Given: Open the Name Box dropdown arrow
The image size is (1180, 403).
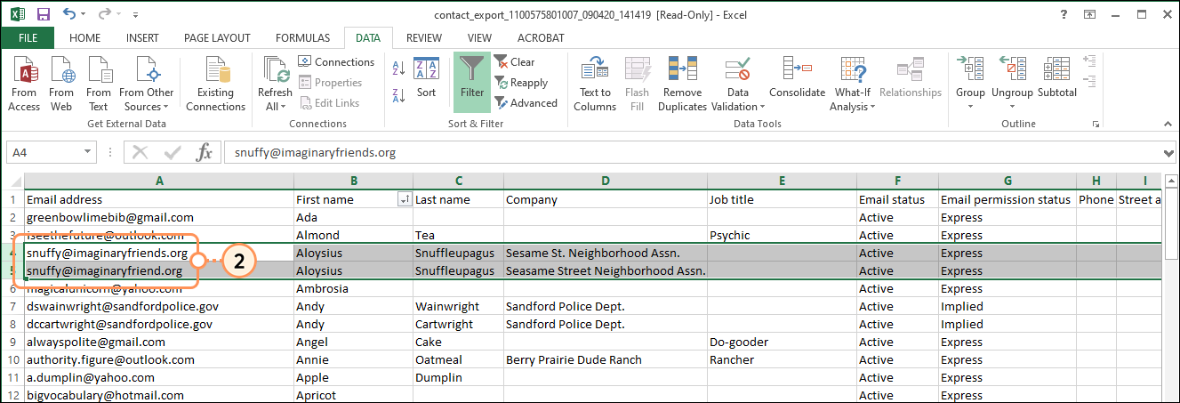Looking at the screenshot, I should 88,152.
